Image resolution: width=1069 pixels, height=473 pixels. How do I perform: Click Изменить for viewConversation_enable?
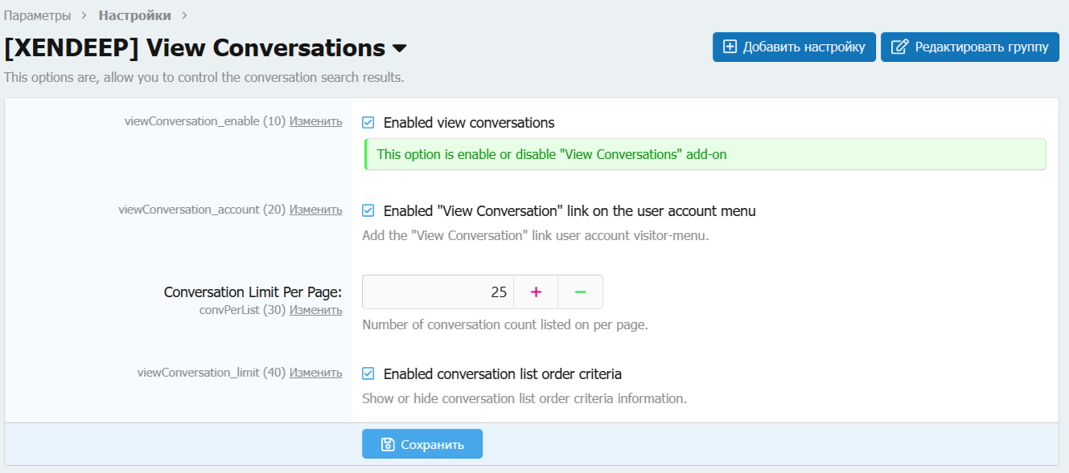[x=315, y=121]
